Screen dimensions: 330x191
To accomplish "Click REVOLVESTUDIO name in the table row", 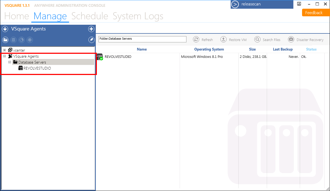I will 118,57.
